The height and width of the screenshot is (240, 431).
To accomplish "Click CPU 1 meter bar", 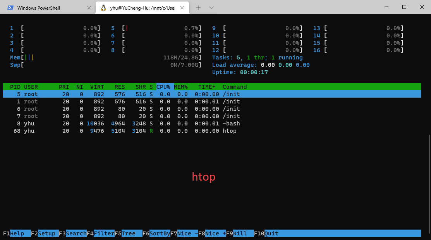I will (55, 28).
